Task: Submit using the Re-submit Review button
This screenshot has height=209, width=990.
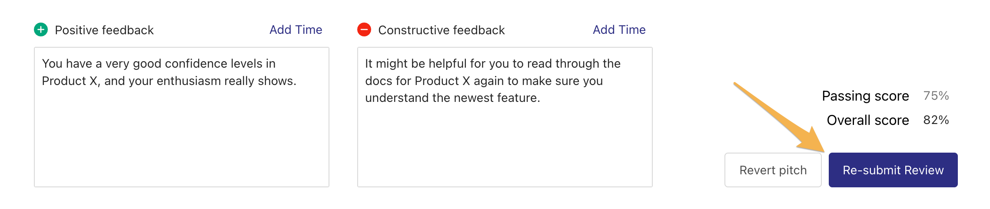Action: tap(893, 170)
